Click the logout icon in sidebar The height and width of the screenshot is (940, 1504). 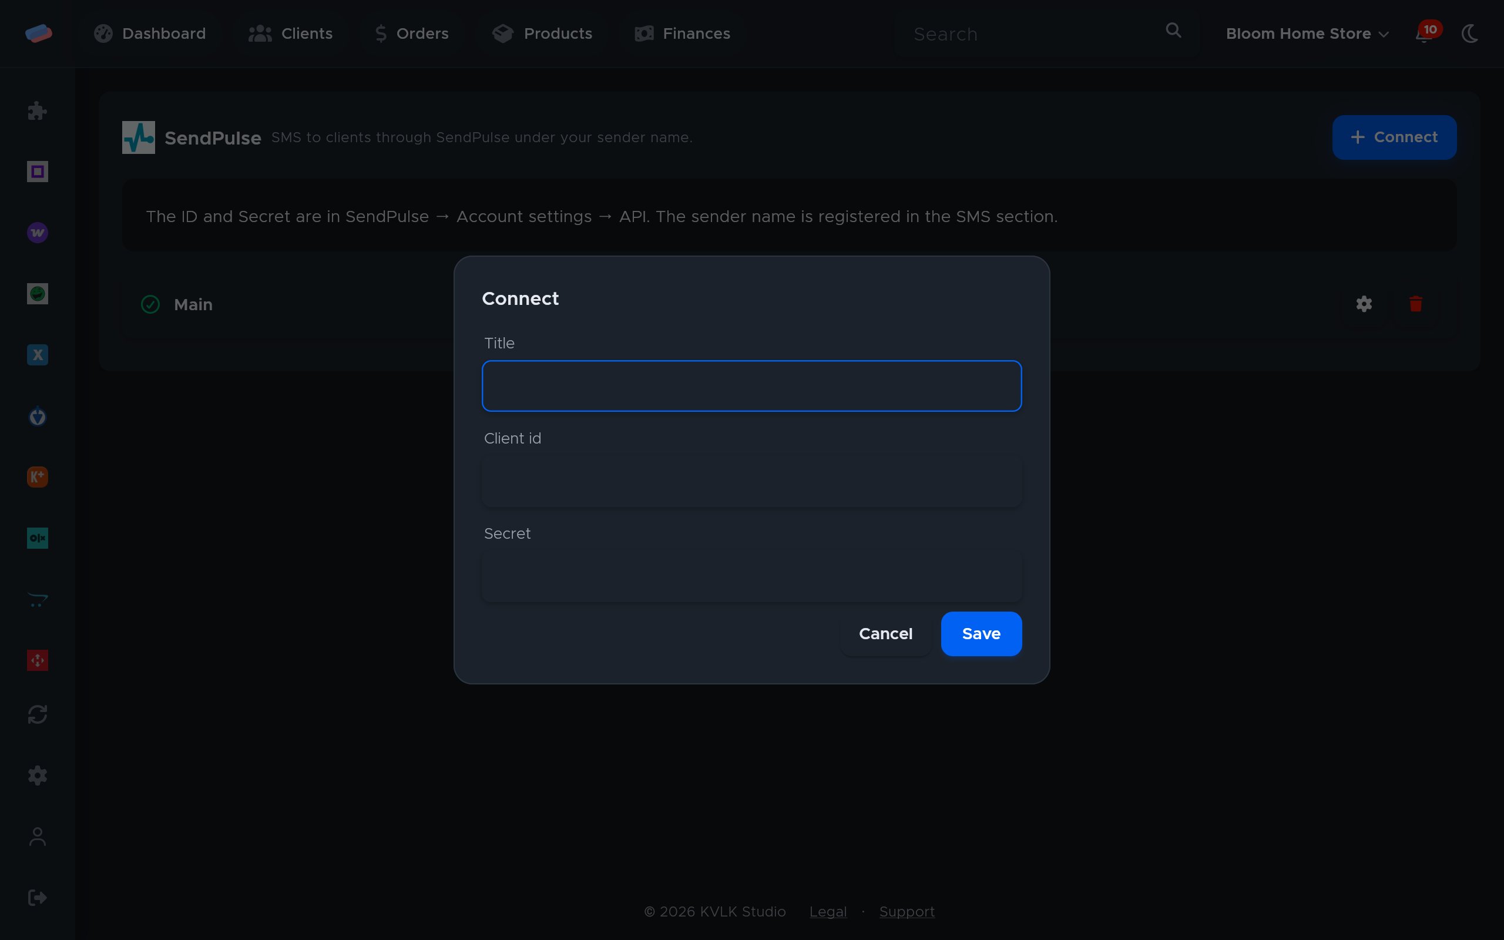[37, 898]
